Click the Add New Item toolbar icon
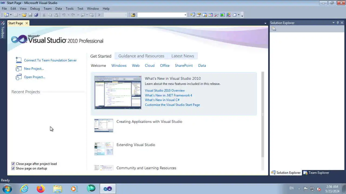The height and width of the screenshot is (194, 346). pos(15,15)
